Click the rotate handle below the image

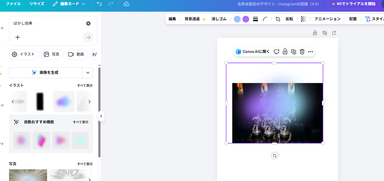point(274,155)
